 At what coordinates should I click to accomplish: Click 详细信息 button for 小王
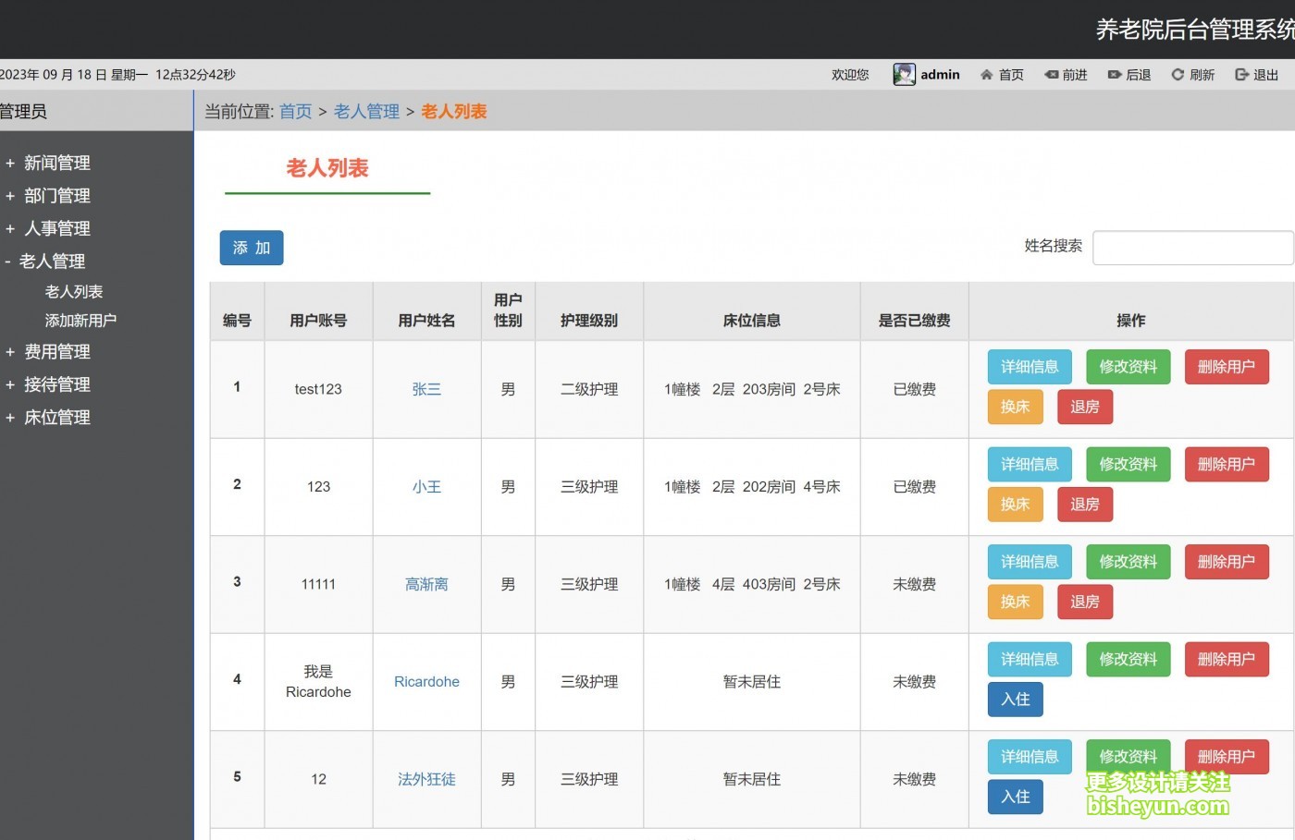1030,465
